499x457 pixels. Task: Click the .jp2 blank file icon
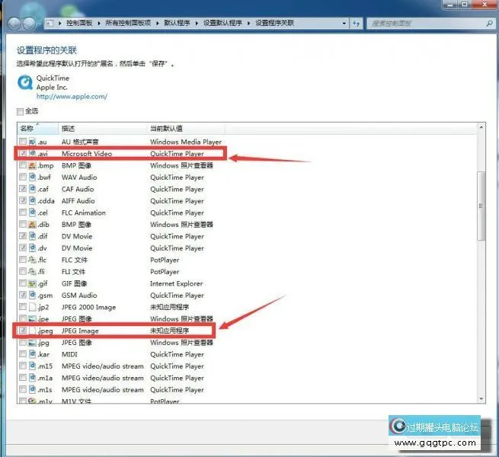coord(32,307)
